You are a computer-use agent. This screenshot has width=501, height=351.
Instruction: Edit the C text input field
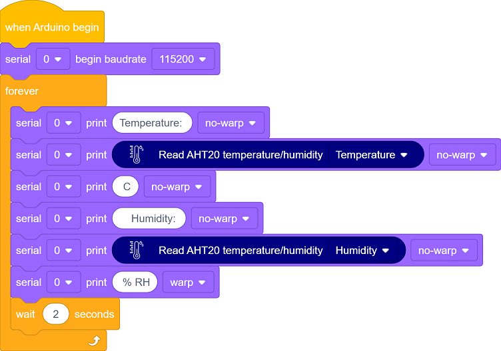[125, 187]
